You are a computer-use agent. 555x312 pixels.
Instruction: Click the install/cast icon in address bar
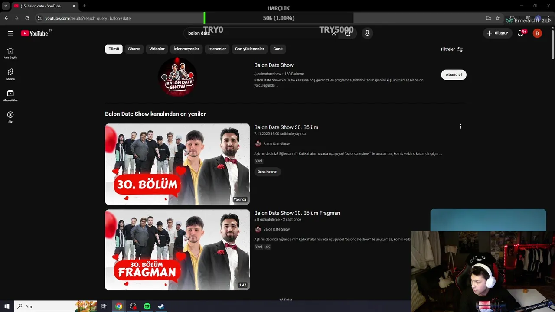click(488, 18)
